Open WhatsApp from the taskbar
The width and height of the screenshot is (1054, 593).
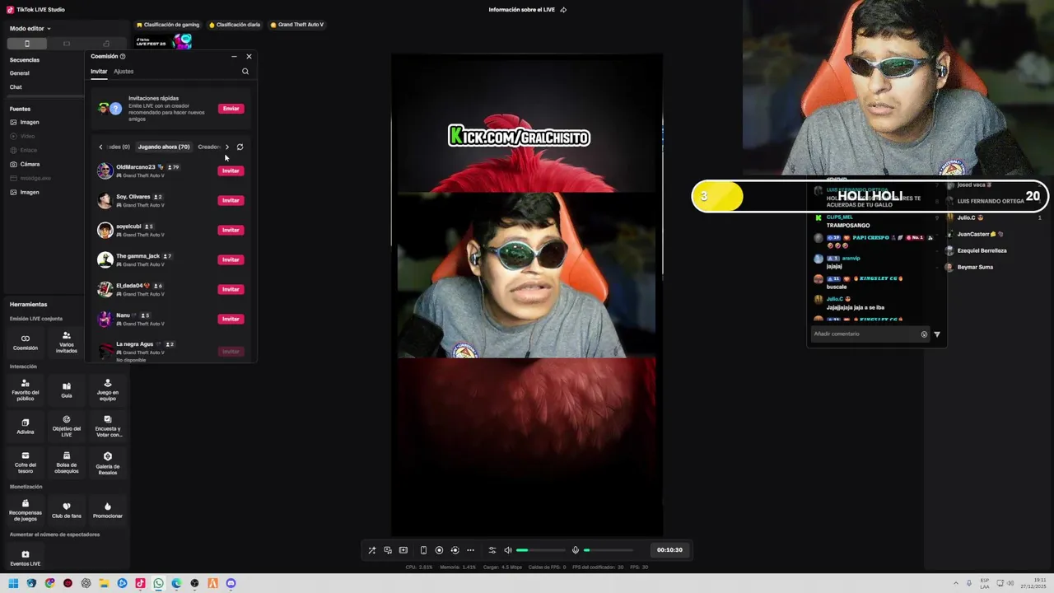(x=158, y=584)
